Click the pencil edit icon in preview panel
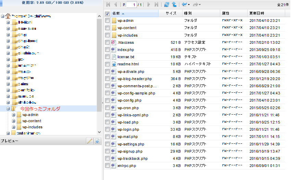291x180 pixels. pyautogui.click(x=90, y=141)
